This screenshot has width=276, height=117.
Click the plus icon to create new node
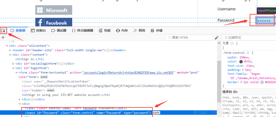(3, 37)
